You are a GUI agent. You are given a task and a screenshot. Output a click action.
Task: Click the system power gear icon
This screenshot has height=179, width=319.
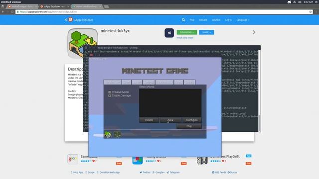(x=317, y=2)
